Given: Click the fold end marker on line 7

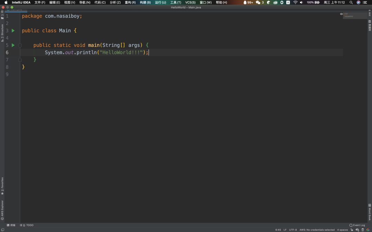Looking at the screenshot, I should 20,60.
